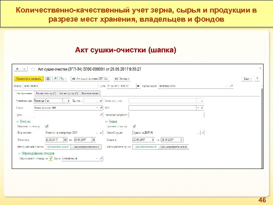Viewport: 273px width, 205px height.
Task: Click Вид очистки field Очистка на сепараторе
Action: point(71,132)
